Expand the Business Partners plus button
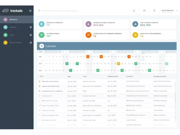The width and height of the screenshot is (180, 135). [31, 42]
